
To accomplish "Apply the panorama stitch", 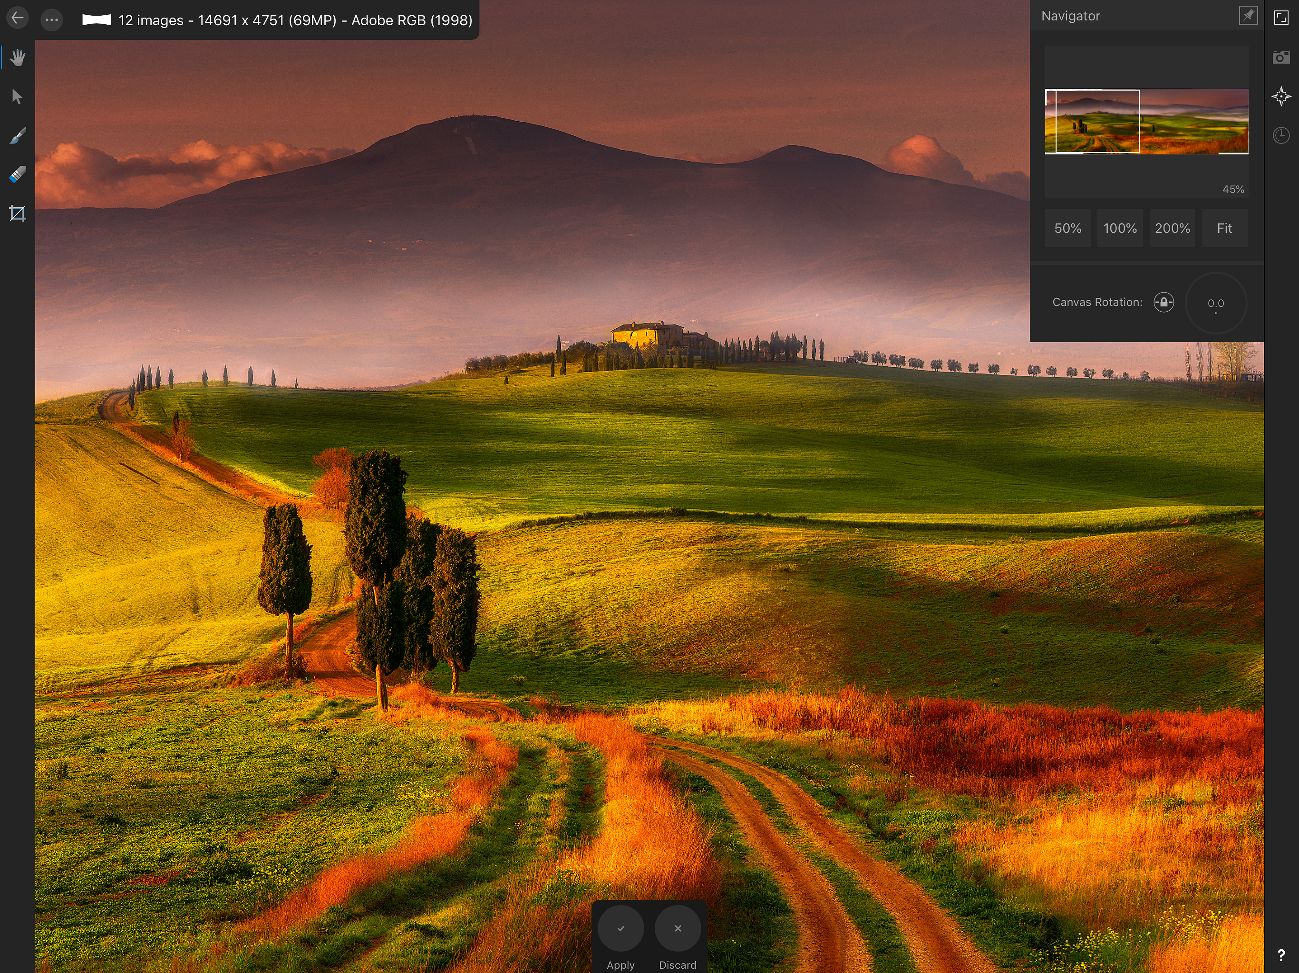I will (x=620, y=928).
